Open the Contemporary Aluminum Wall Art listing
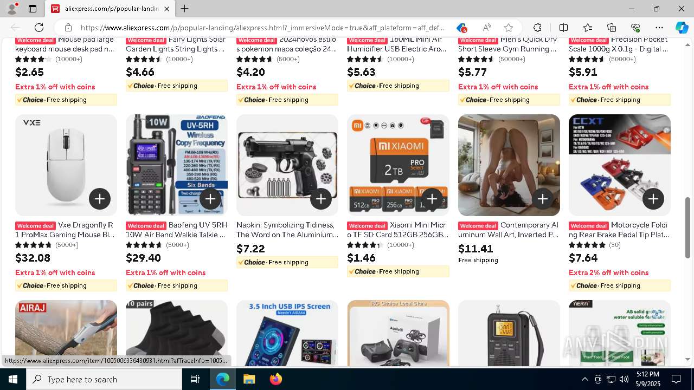 click(508, 230)
